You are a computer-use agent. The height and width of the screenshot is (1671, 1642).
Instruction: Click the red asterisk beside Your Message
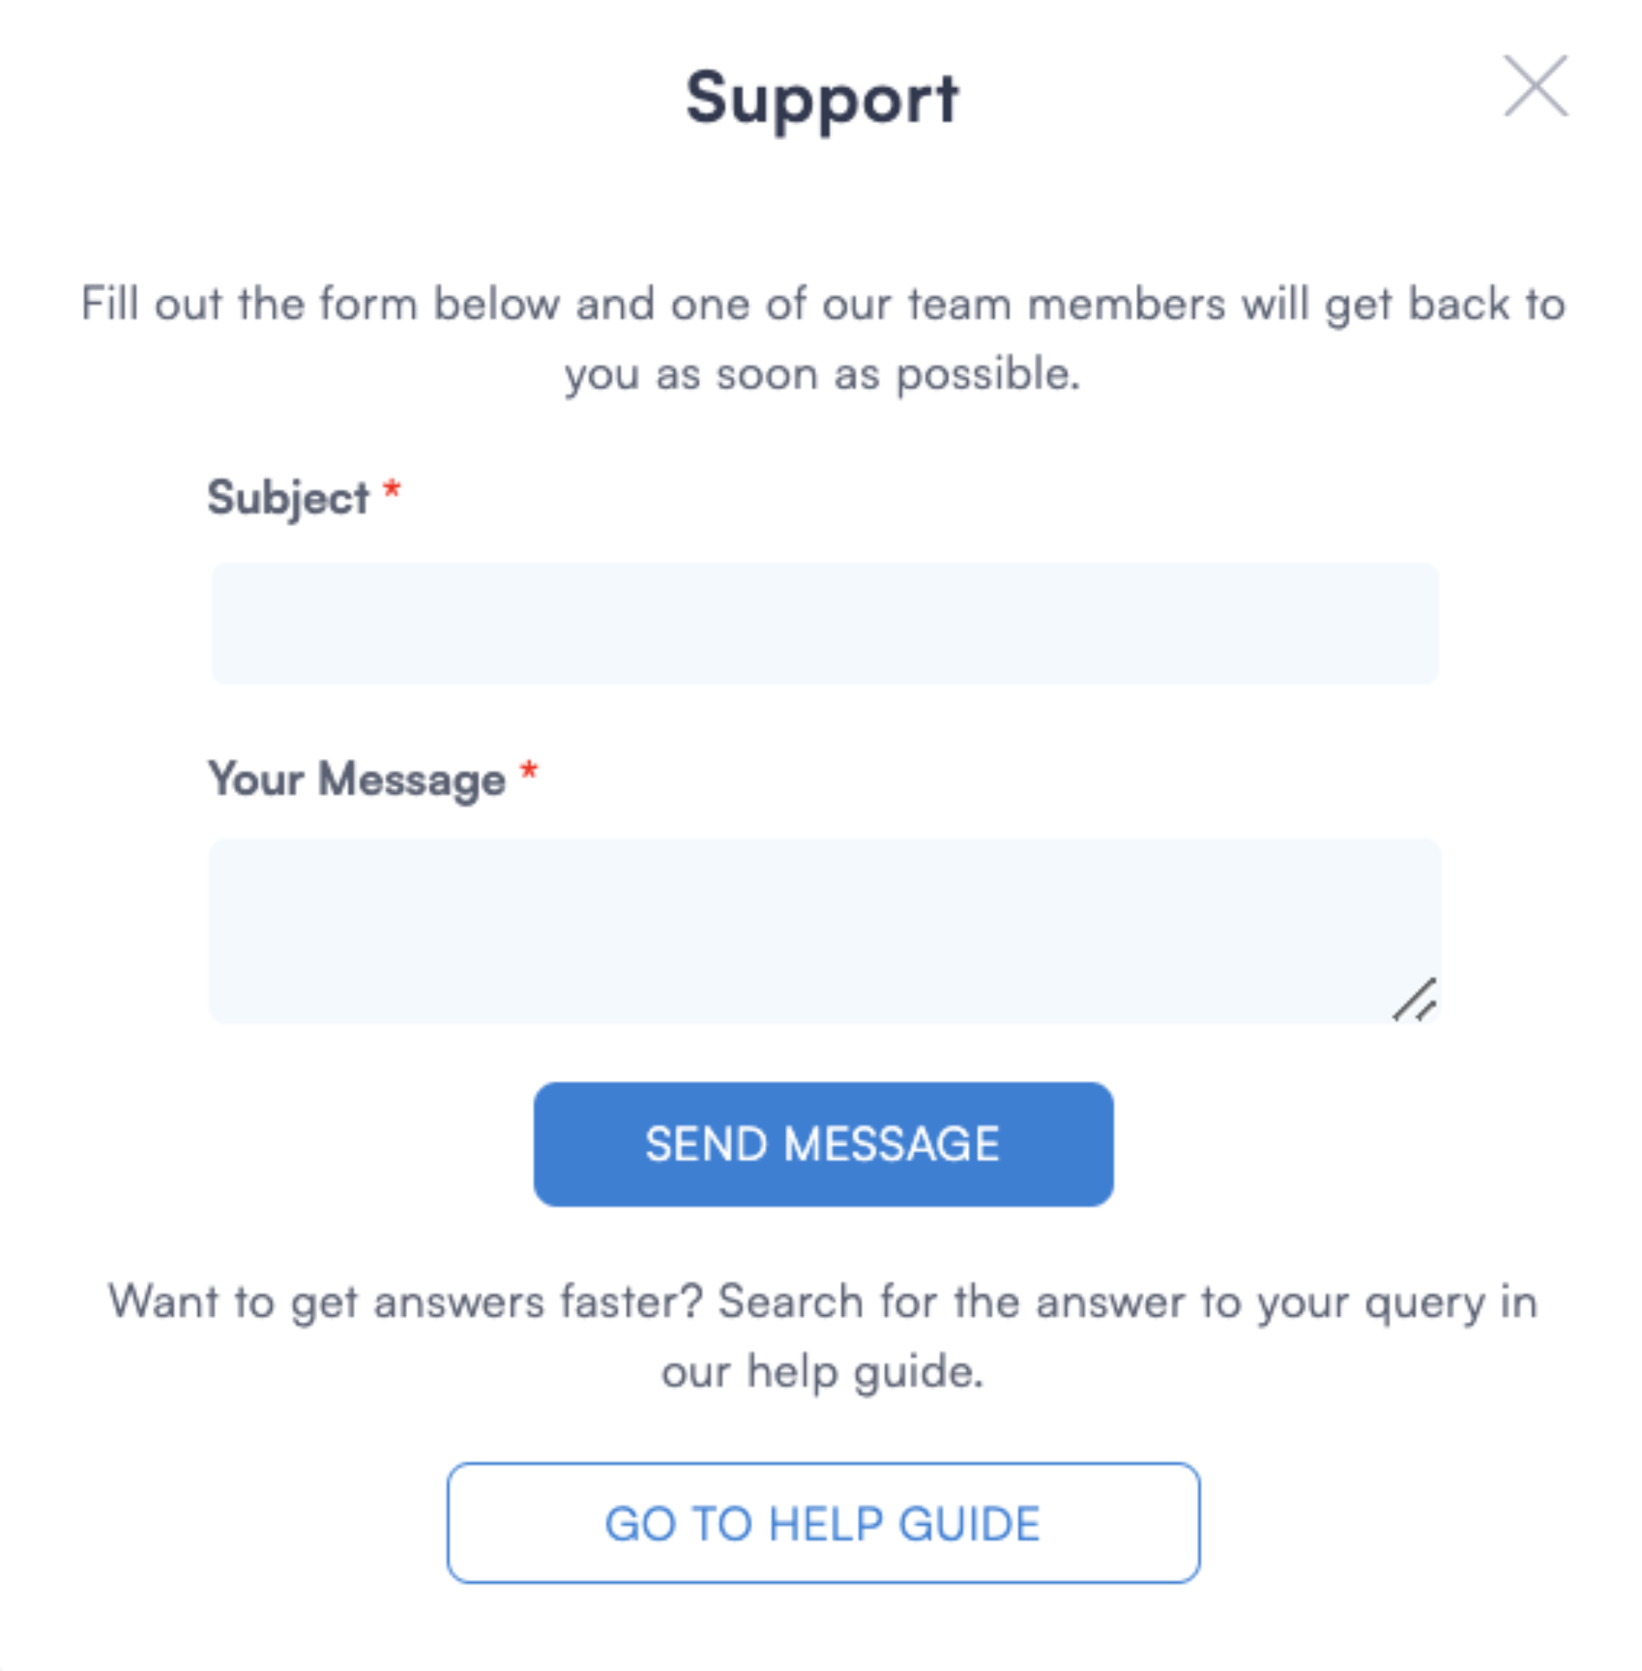coord(529,771)
